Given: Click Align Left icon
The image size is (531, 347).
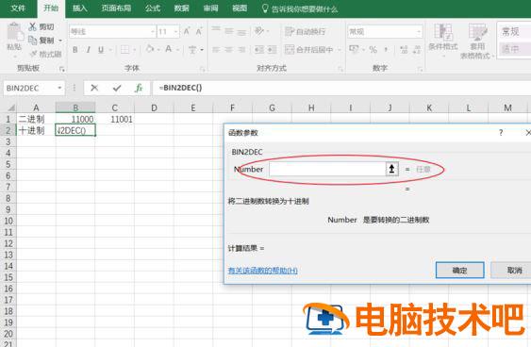Looking at the screenshot, I should (216, 50).
